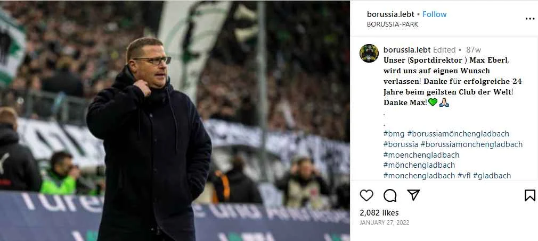Image resolution: width=538 pixels, height=241 pixels.
Task: Open borussia.lebt username in caption
Action: (407, 50)
